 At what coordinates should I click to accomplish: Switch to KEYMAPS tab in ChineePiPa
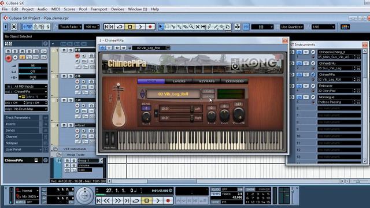[207, 81]
